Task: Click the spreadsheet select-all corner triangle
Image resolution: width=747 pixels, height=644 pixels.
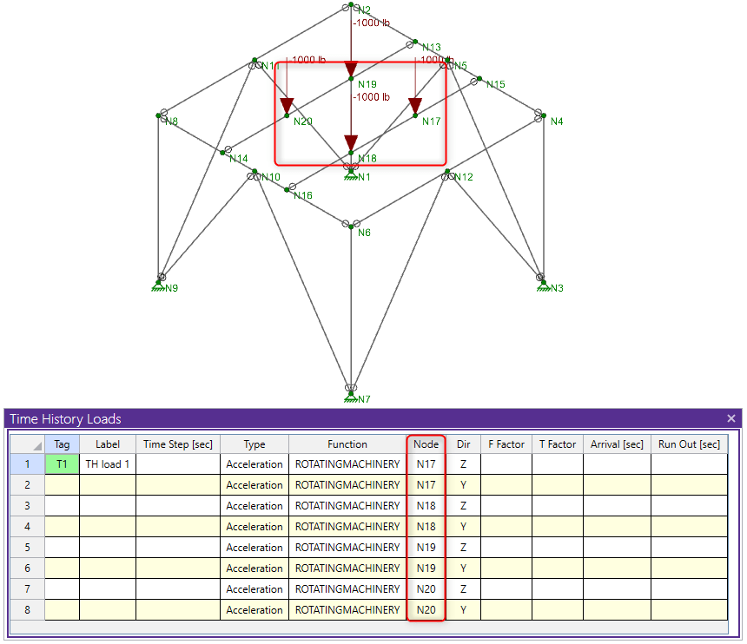Action: 36,445
